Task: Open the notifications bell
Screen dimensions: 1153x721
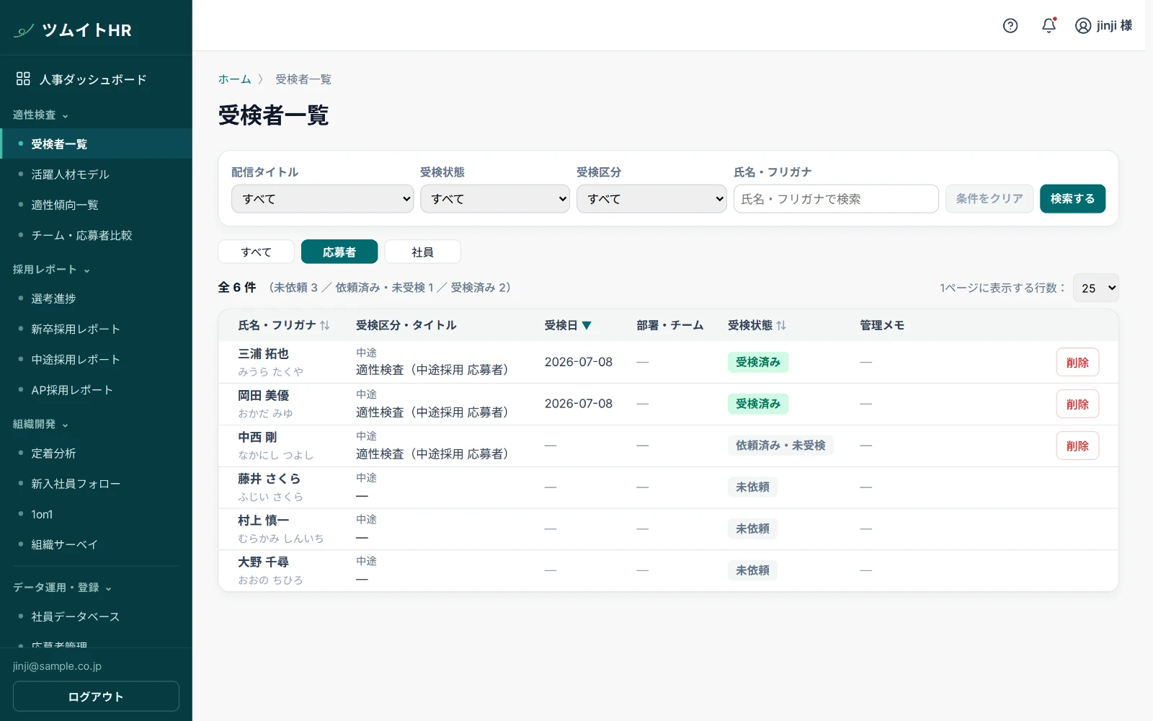Action: (x=1049, y=26)
